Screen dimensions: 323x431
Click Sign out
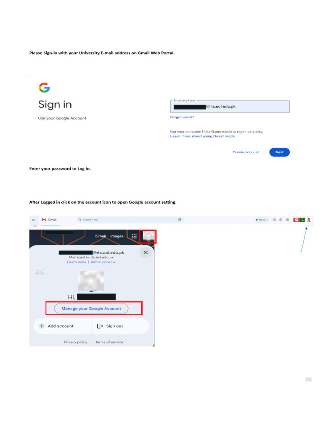click(110, 326)
